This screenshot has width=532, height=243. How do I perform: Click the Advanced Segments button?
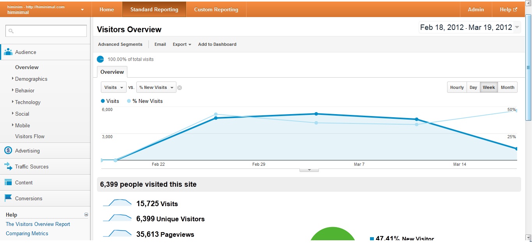120,44
